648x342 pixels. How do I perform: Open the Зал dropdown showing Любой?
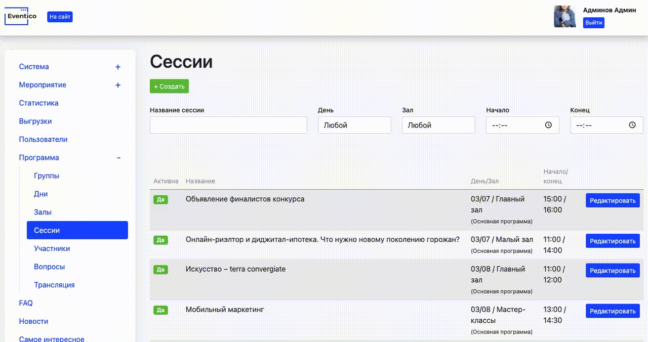click(438, 124)
